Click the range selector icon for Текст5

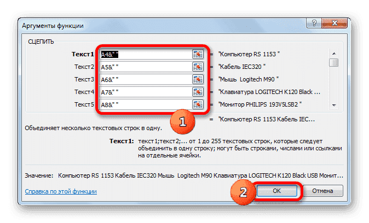[x=198, y=104]
